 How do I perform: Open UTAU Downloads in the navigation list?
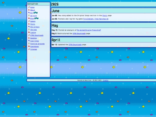[37, 35]
